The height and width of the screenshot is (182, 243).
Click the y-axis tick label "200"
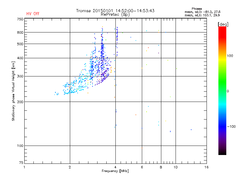[20, 102]
